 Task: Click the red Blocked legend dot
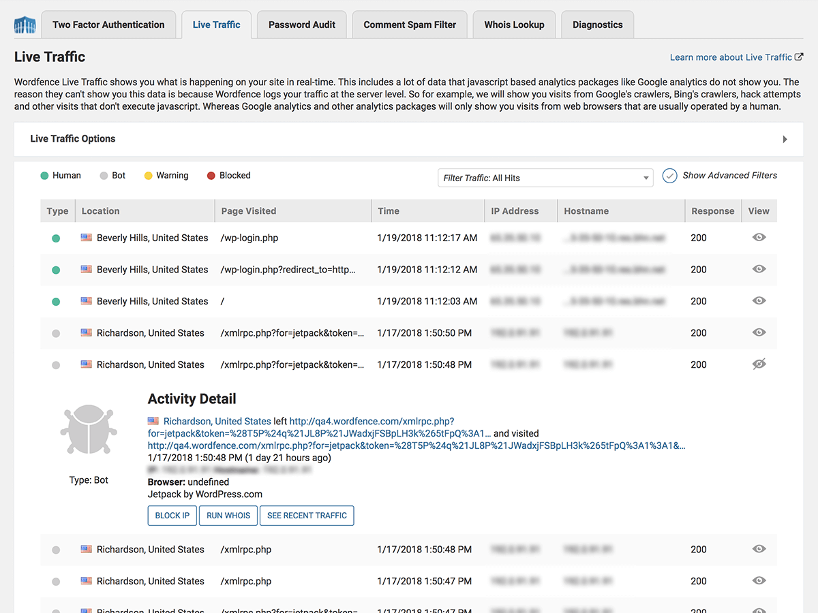pos(211,176)
